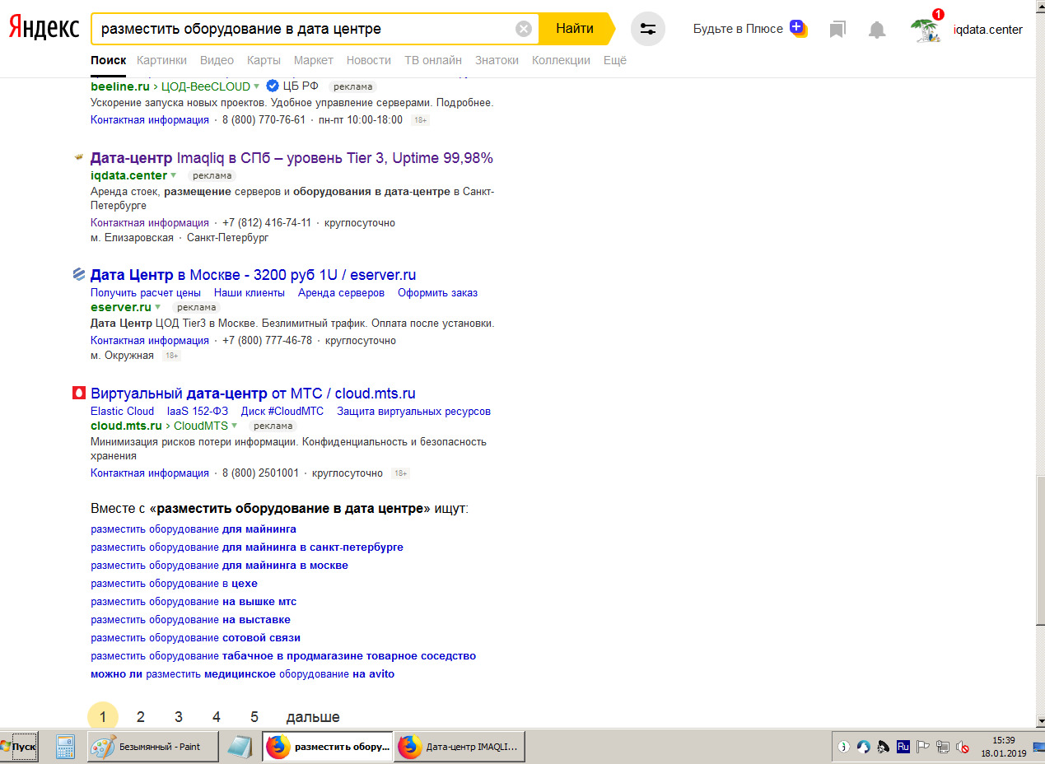This screenshot has width=1045, height=764.
Task: Click the MTS red favicon
Action: pos(79,393)
